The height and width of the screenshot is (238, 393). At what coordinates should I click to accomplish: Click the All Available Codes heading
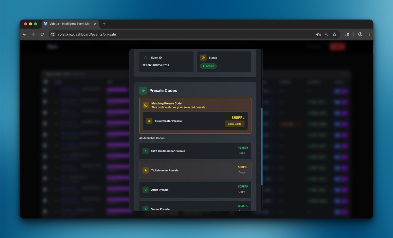pos(152,138)
